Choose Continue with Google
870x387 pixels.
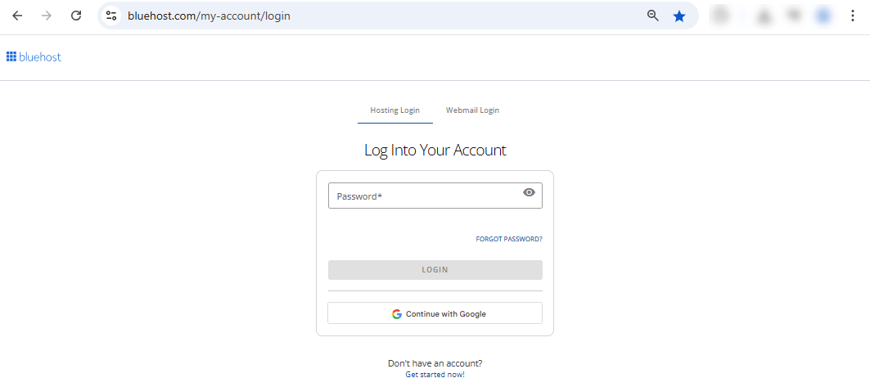coord(435,313)
